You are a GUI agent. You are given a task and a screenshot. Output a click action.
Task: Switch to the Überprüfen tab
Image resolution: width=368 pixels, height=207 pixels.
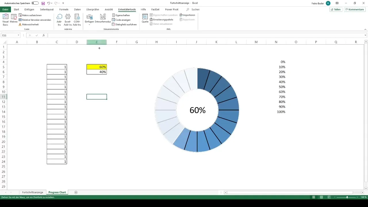click(93, 9)
